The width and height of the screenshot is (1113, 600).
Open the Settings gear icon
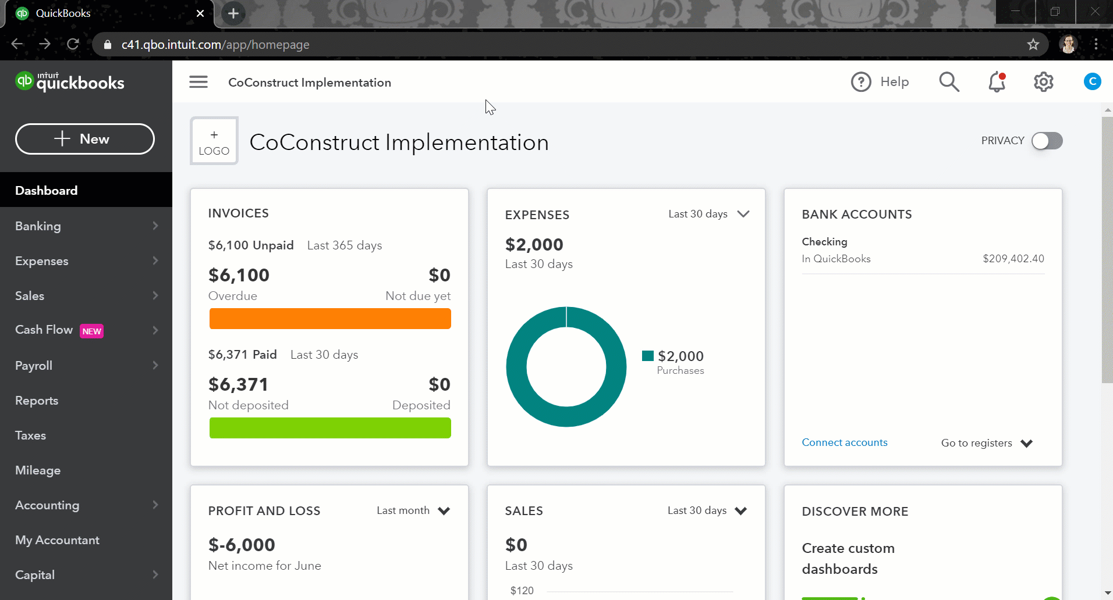click(x=1044, y=82)
